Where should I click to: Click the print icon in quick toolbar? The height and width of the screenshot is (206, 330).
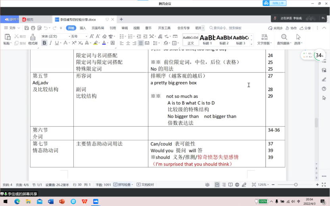(38, 28)
